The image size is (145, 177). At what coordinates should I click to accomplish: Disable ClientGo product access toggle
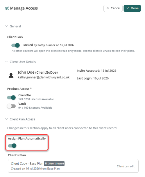pyautogui.click(x=11, y=98)
